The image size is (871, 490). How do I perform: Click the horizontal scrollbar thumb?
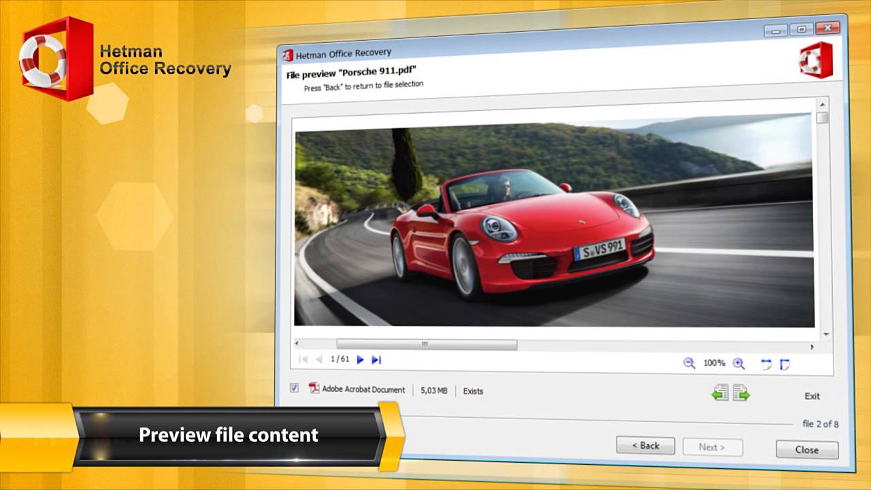point(427,344)
